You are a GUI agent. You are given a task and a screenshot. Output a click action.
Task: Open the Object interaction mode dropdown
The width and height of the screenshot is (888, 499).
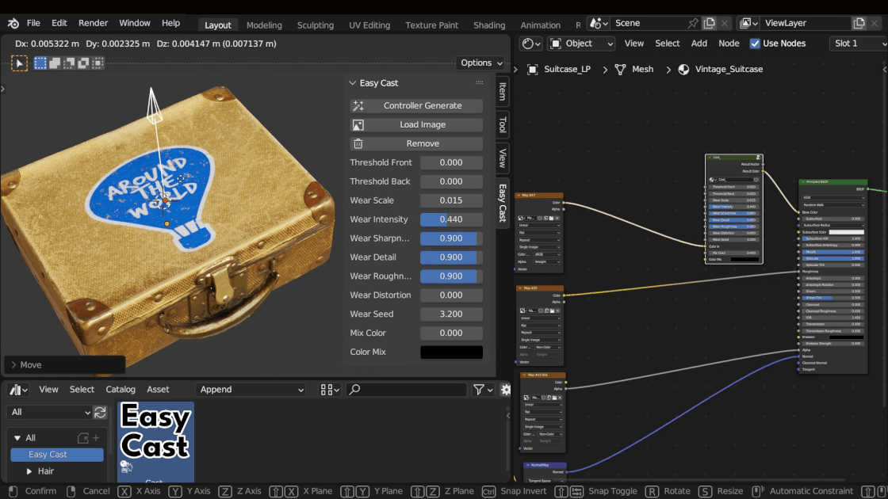click(581, 44)
